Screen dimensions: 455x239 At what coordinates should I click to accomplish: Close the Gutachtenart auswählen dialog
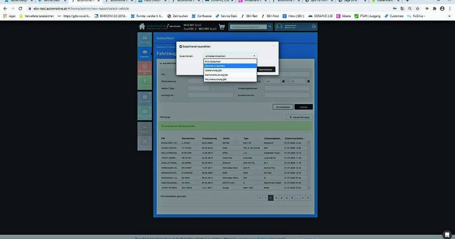(273, 46)
